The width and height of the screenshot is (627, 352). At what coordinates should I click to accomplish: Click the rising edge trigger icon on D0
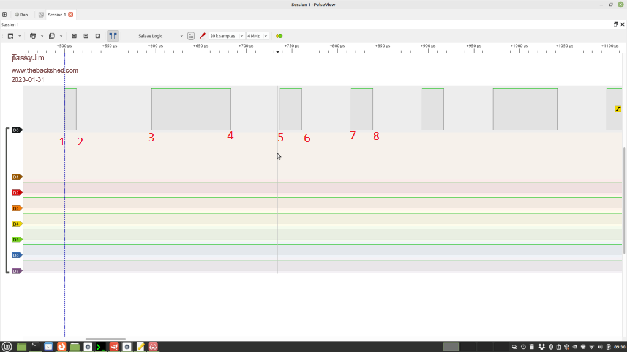click(618, 109)
